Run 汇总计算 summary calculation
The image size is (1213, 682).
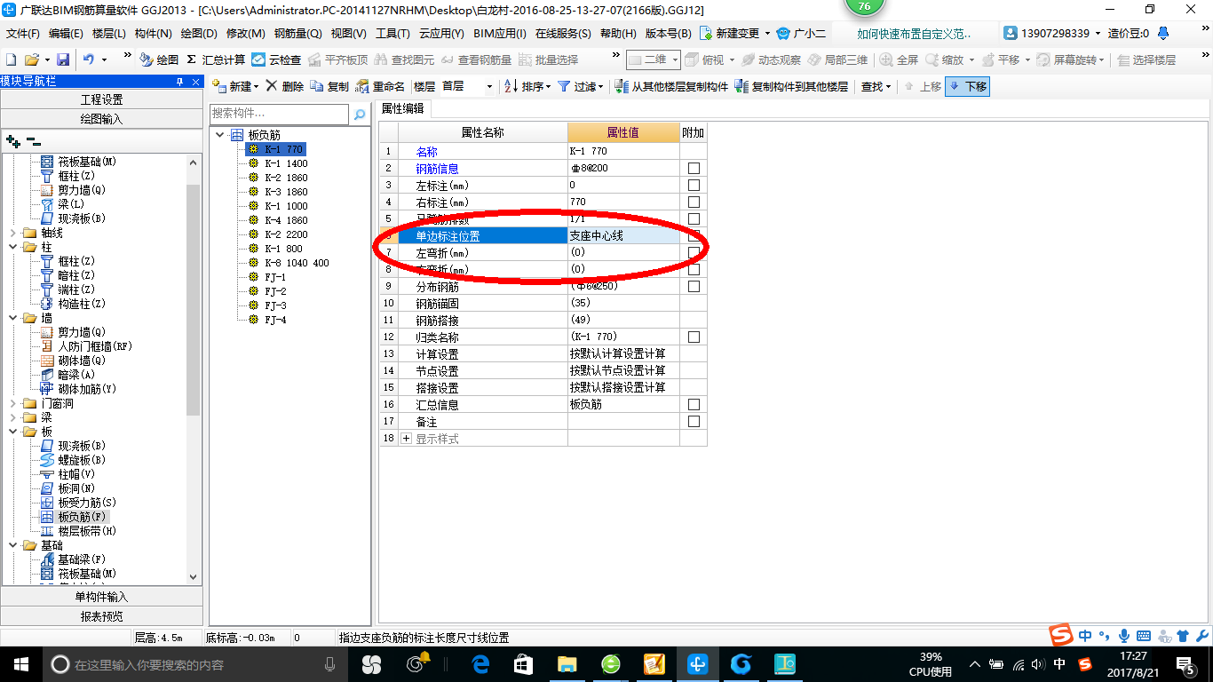click(x=216, y=59)
